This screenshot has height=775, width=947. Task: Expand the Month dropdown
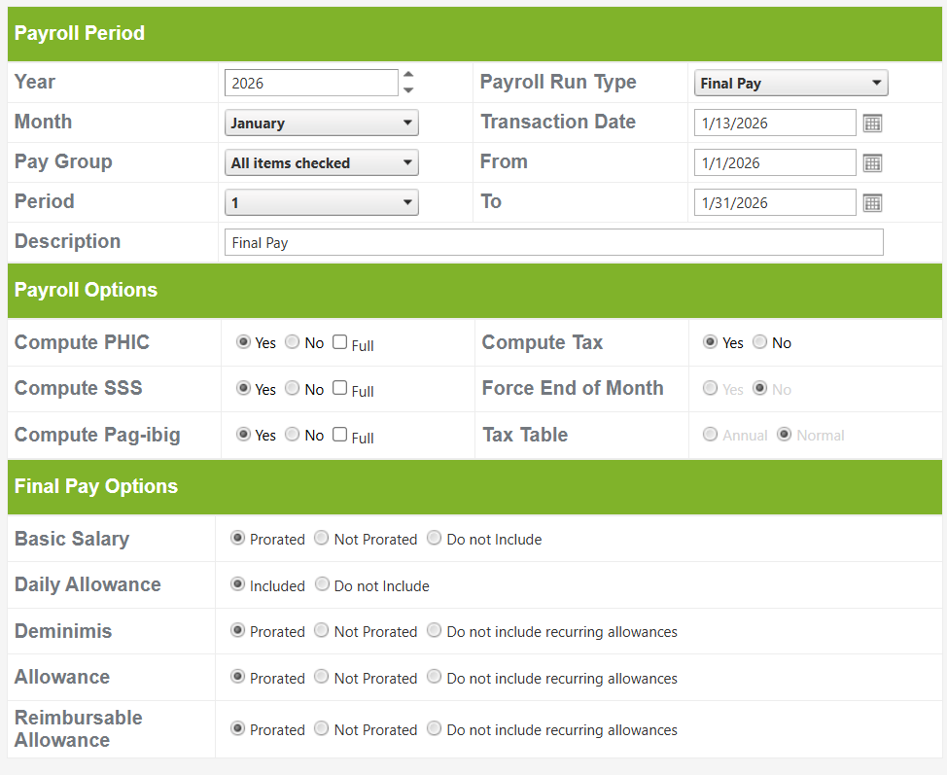pos(322,123)
